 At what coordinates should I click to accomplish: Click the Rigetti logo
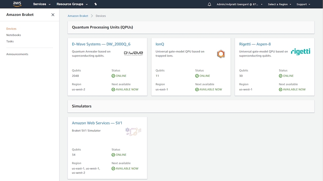tap(300, 52)
